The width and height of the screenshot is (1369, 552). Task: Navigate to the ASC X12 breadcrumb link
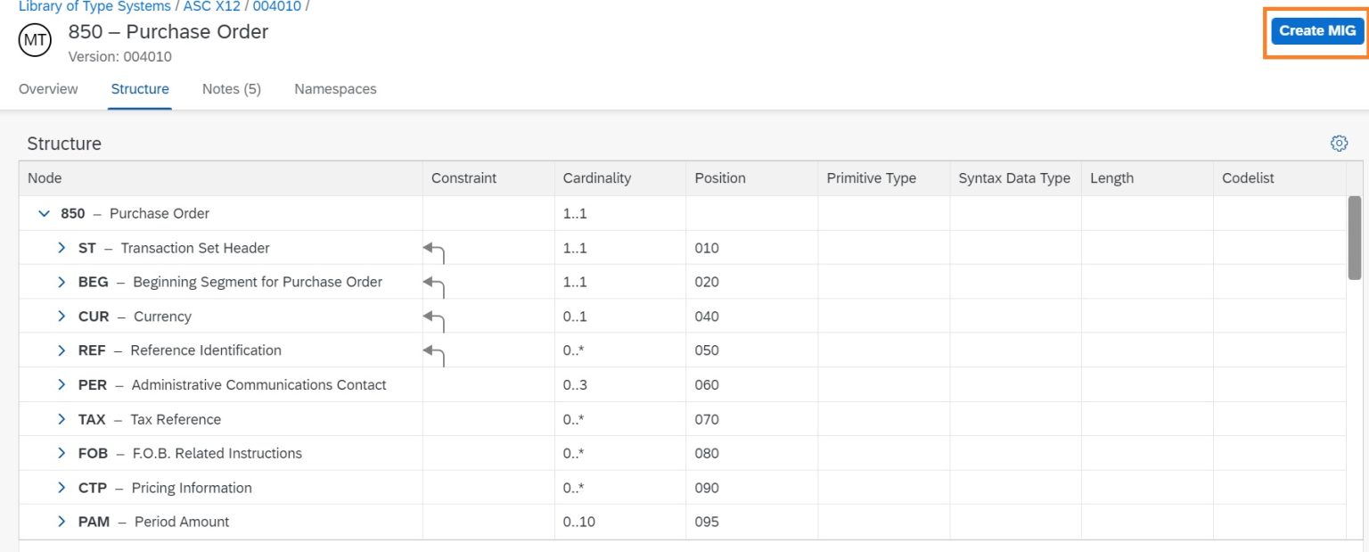coord(211,6)
